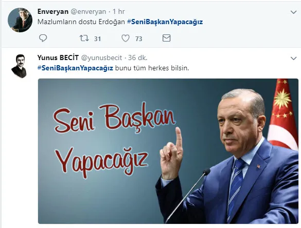The height and width of the screenshot is (228, 301).
Task: Open the Enveryan display name
Action: [x=53, y=11]
